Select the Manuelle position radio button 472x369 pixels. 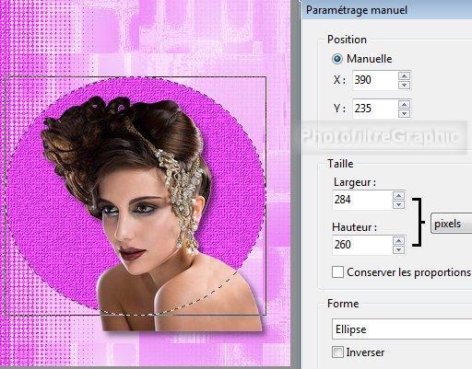coord(337,59)
